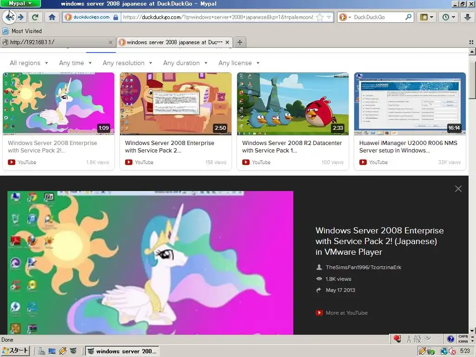
Task: Expand the Any license filter
Action: pyautogui.click(x=239, y=63)
